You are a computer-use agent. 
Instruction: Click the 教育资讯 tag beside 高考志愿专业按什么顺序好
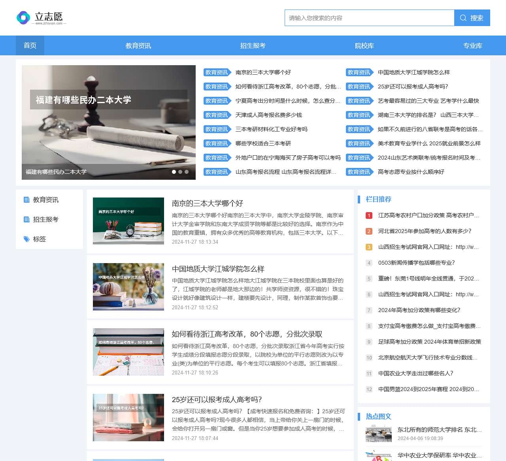click(x=359, y=172)
